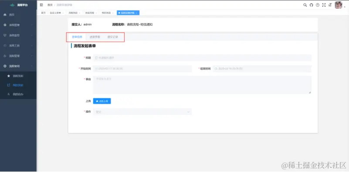Click the plus-circle icon of 流程使用
The height and width of the screenshot is (172, 349).
5,66
